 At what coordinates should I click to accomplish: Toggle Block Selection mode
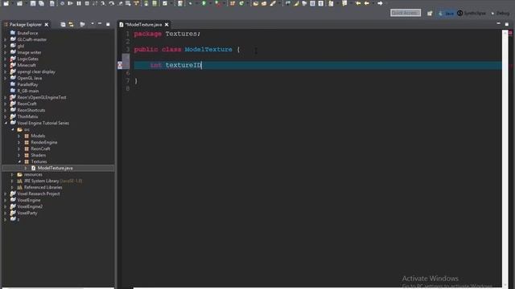312,3
